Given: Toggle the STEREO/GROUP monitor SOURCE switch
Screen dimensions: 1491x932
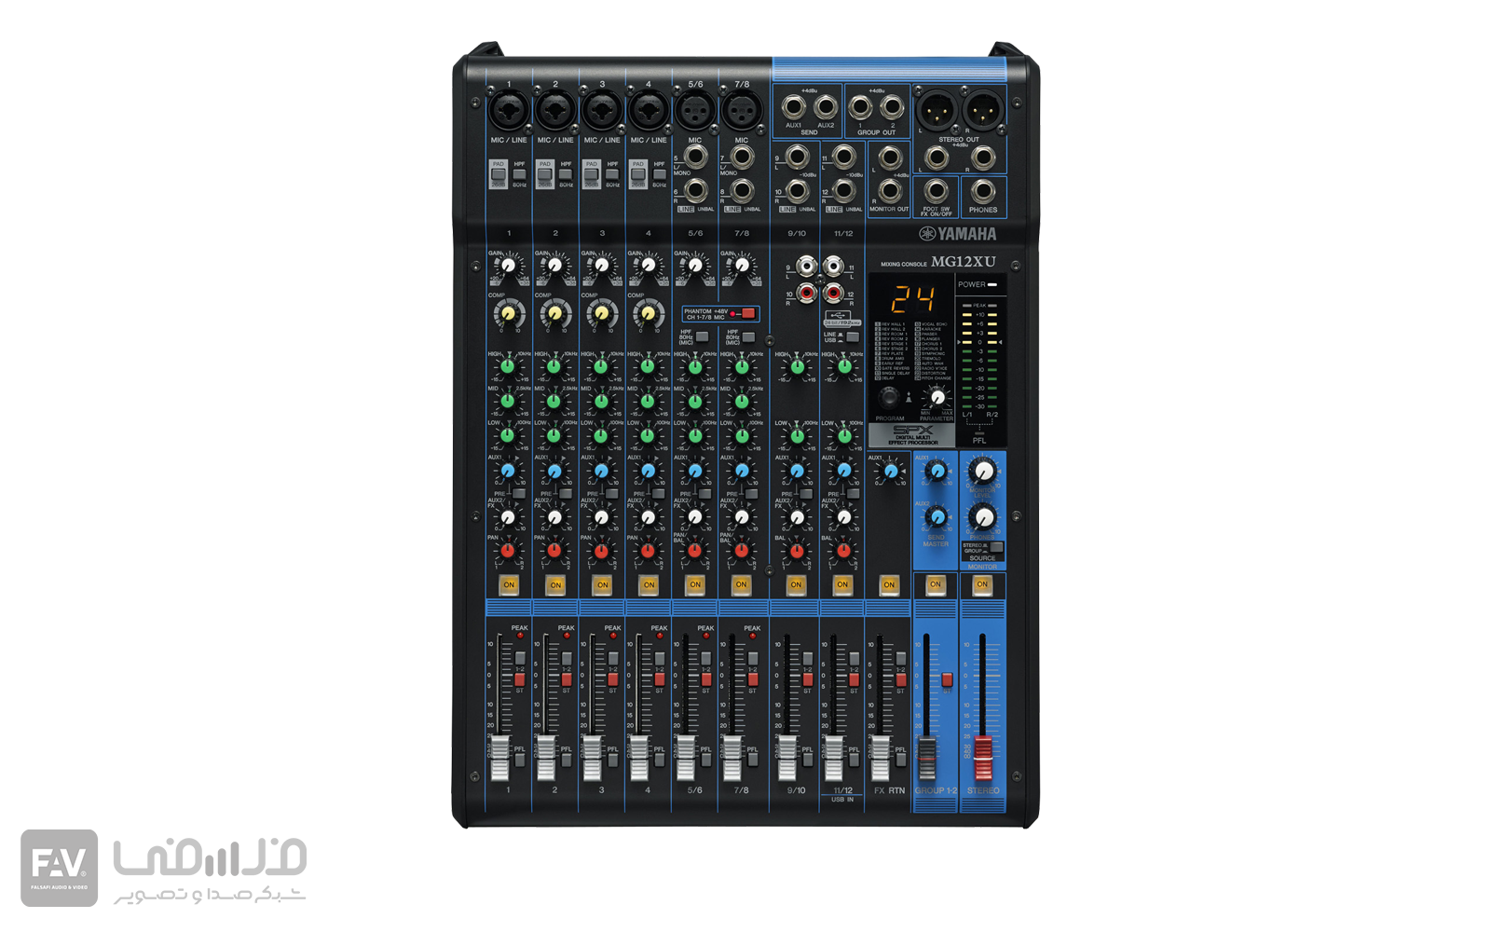Looking at the screenshot, I should [x=996, y=548].
